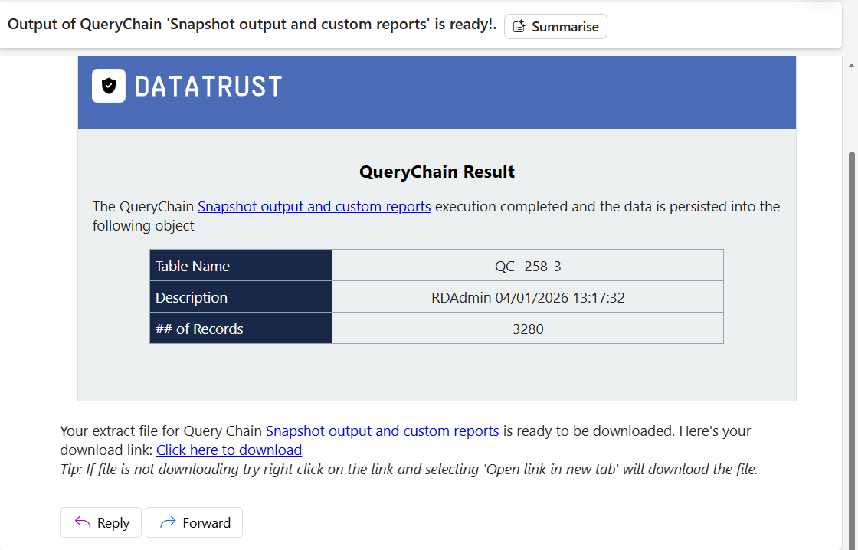Select description value RDAdmin 04/01/2026 13:17:32

coord(528,297)
